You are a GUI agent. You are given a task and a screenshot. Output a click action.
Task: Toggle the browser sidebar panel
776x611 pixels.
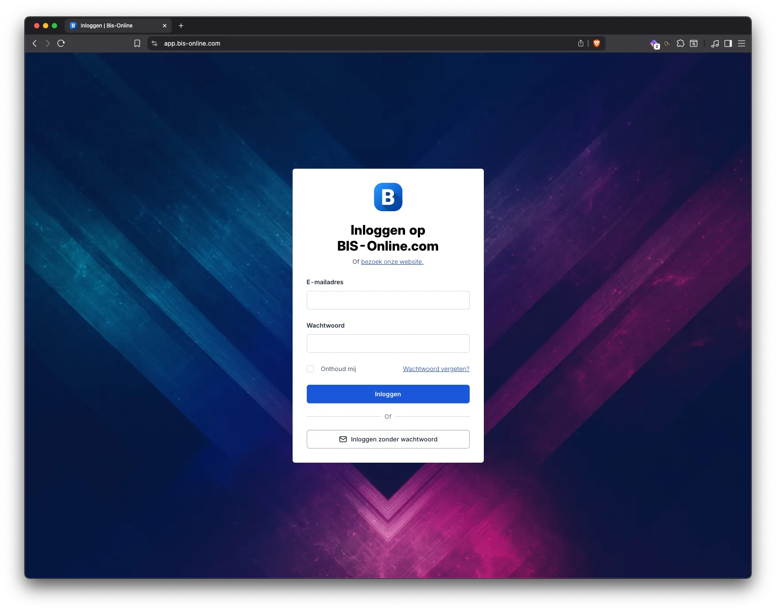[x=728, y=43]
